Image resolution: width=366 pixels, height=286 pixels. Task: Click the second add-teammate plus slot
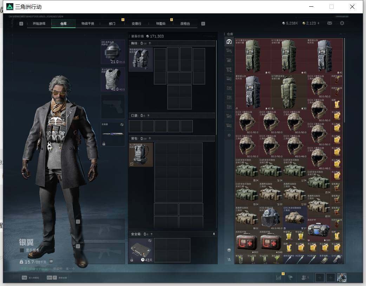coord(331,278)
